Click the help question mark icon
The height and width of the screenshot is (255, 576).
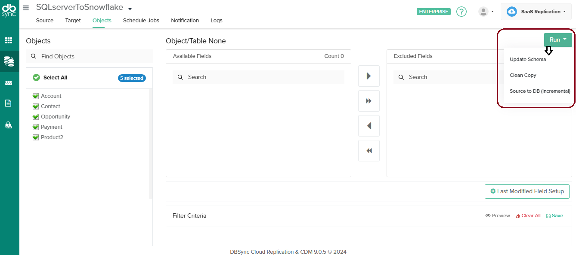tap(461, 12)
